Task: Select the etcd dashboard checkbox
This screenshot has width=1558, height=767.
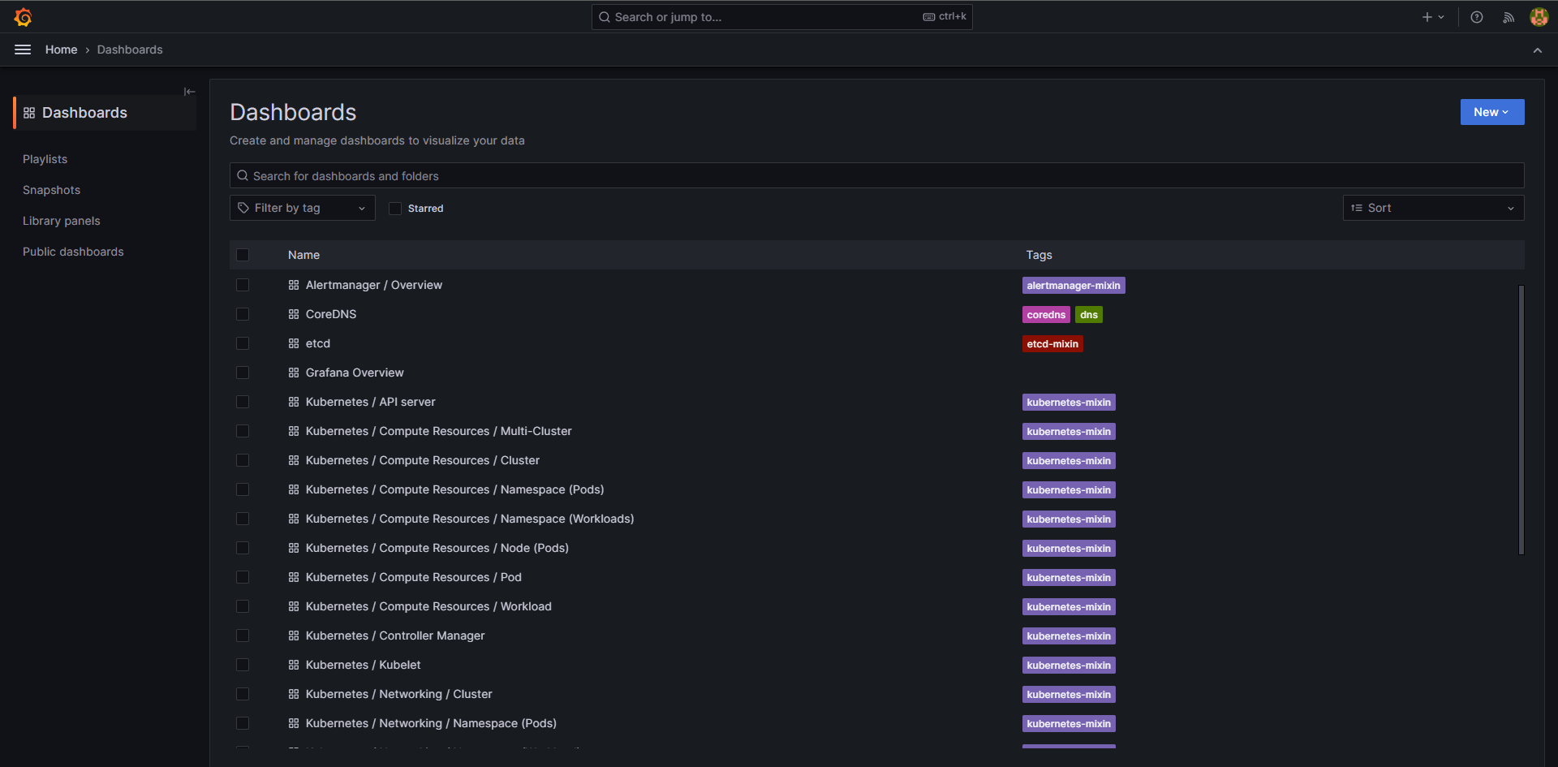Action: (243, 343)
